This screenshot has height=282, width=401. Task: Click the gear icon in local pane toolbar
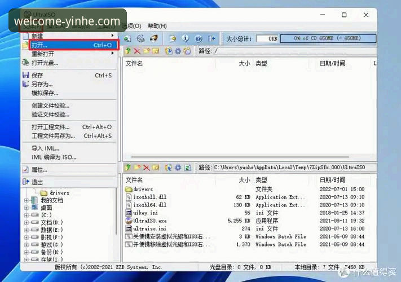[178, 168]
